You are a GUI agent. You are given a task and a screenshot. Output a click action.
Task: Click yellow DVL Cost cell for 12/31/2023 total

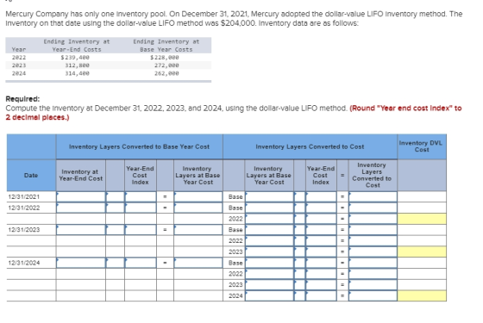tap(422, 252)
